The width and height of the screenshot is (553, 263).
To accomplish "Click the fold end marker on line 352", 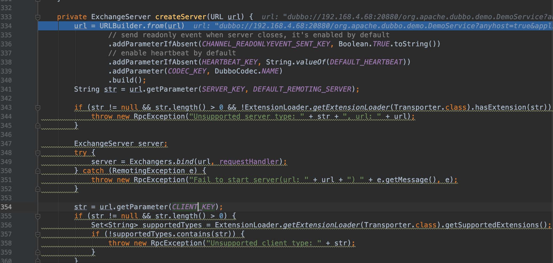I will point(38,189).
